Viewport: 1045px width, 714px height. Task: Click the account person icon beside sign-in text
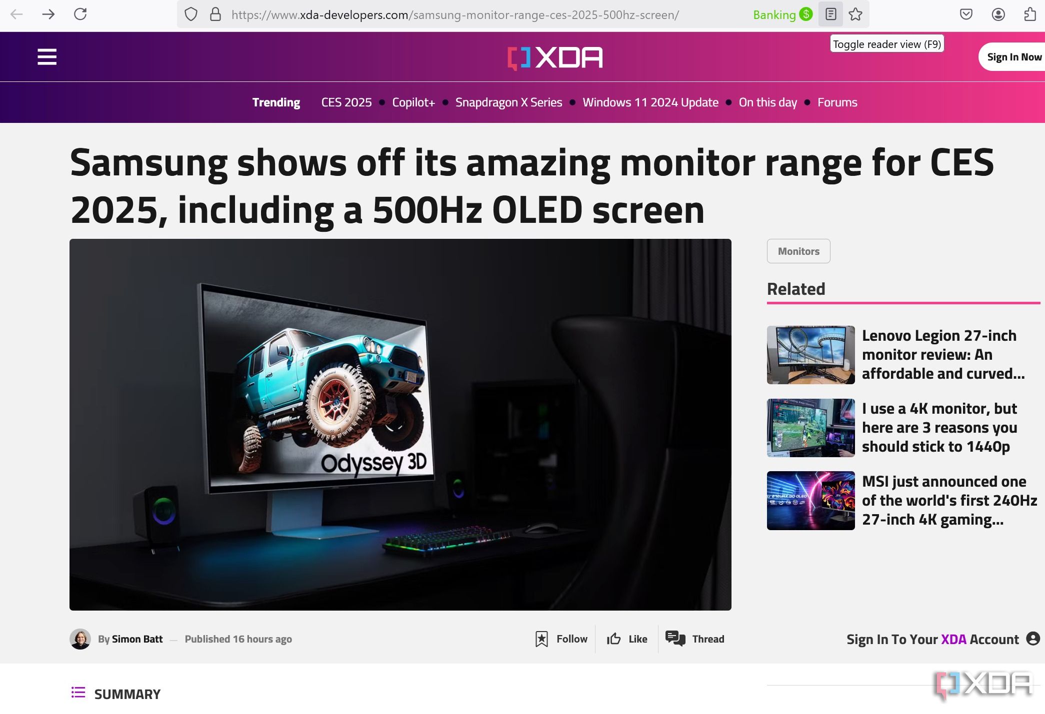tap(1033, 639)
